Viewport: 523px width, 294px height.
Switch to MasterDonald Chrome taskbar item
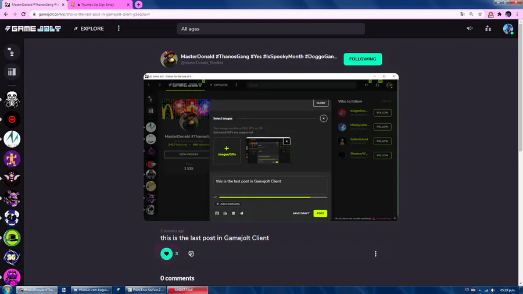point(37,290)
